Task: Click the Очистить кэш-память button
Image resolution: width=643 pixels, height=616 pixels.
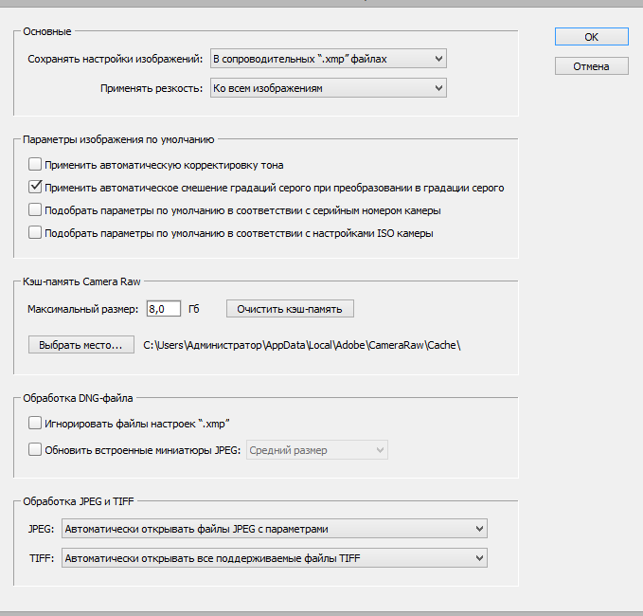Action: coord(290,309)
